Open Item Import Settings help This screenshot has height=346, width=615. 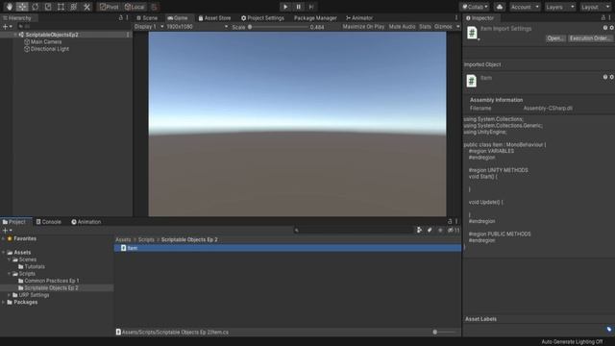tap(605, 28)
